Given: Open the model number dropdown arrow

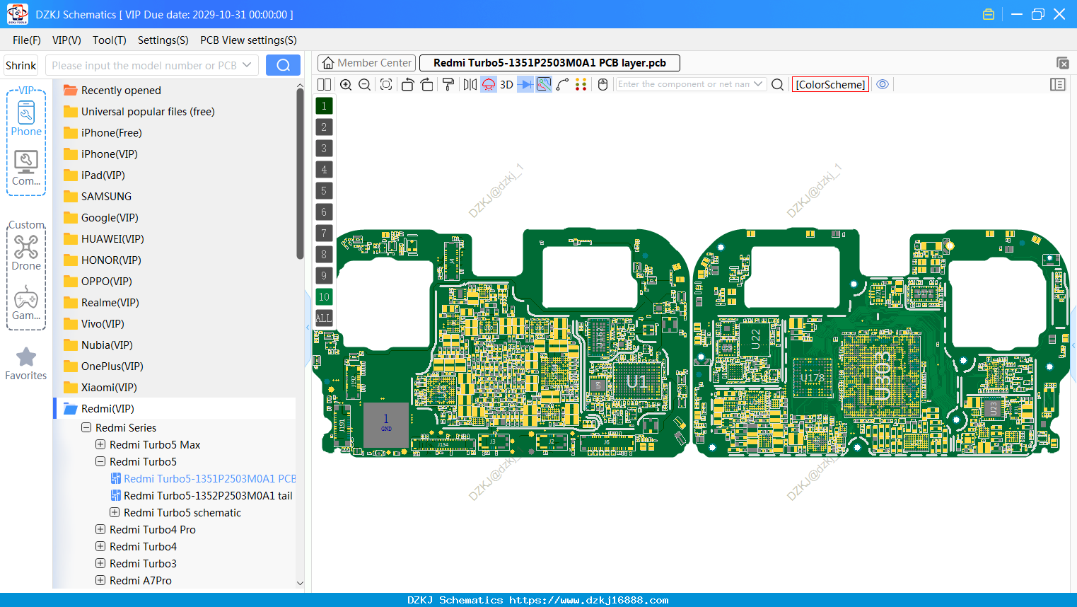Looking at the screenshot, I should click(x=247, y=65).
